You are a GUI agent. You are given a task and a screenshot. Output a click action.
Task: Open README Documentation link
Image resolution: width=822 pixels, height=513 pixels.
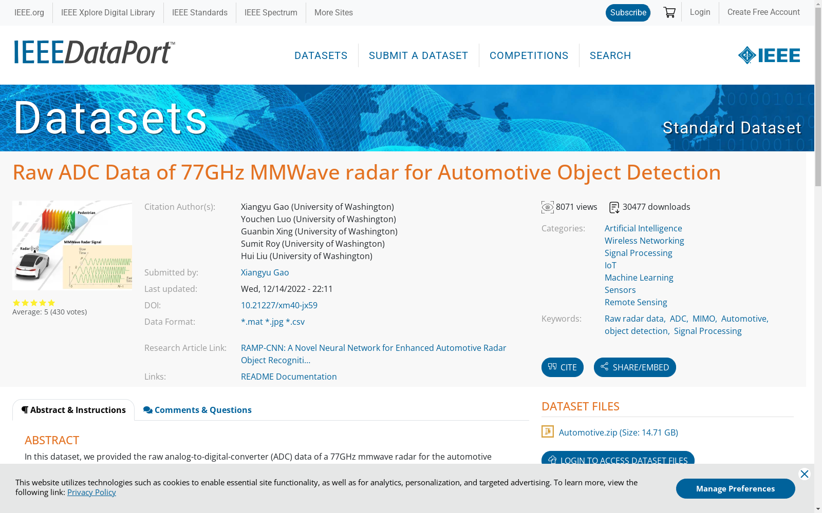289,377
